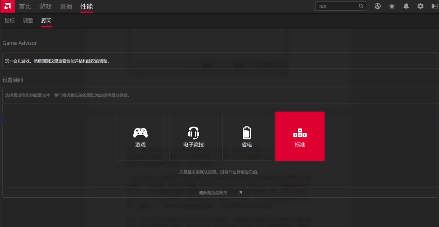This screenshot has width=439, height=227.
Task: Open settings gear icon
Action: click(x=420, y=6)
